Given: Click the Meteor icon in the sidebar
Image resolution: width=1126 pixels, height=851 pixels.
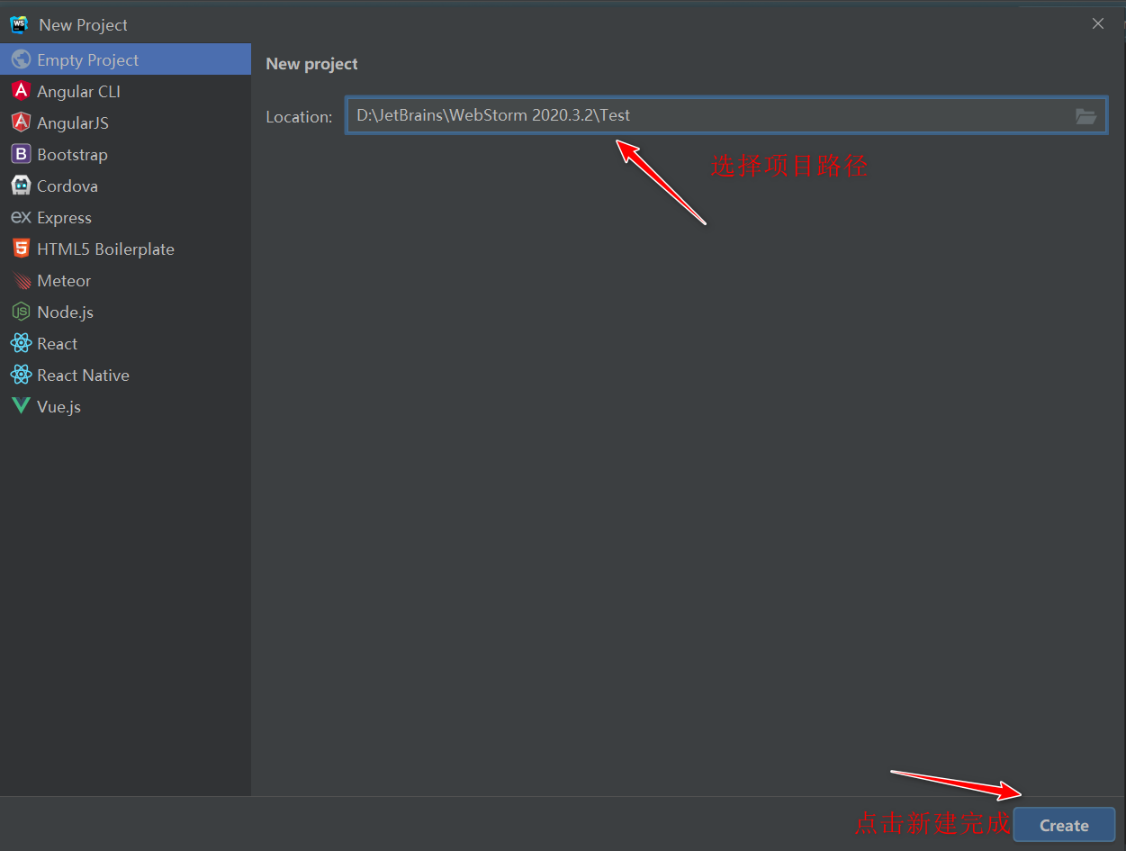Looking at the screenshot, I should (x=22, y=280).
